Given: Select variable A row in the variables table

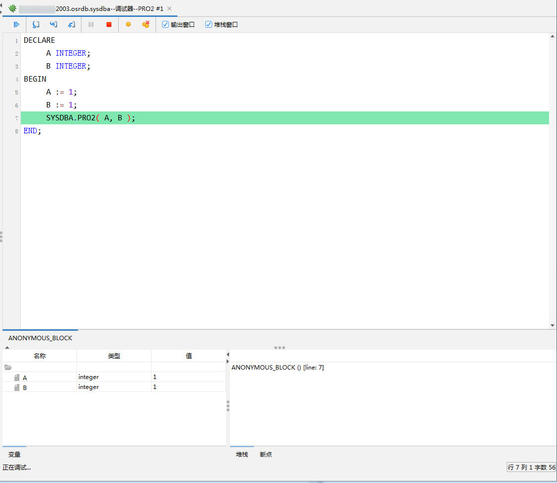Looking at the screenshot, I should 25,378.
